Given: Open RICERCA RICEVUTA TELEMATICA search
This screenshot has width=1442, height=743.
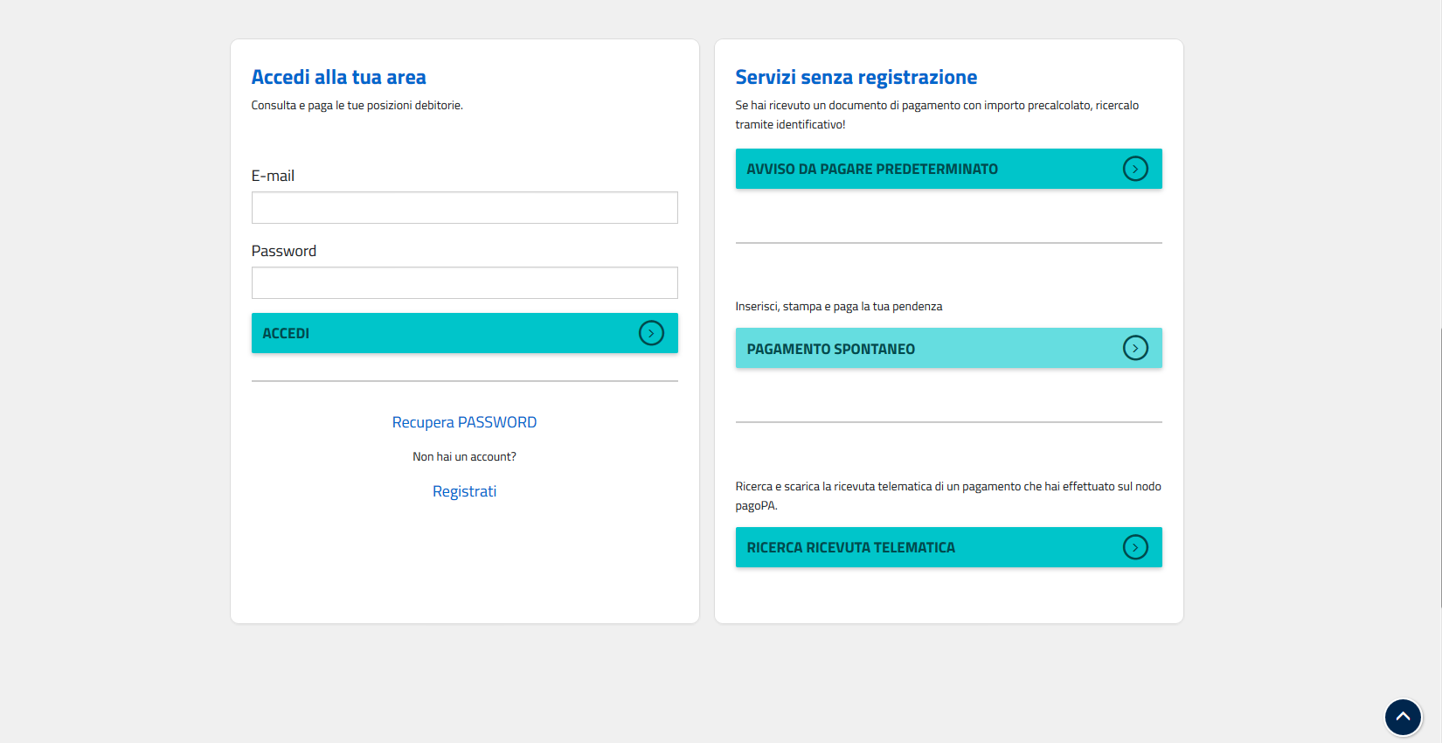Looking at the screenshot, I should tap(850, 547).
